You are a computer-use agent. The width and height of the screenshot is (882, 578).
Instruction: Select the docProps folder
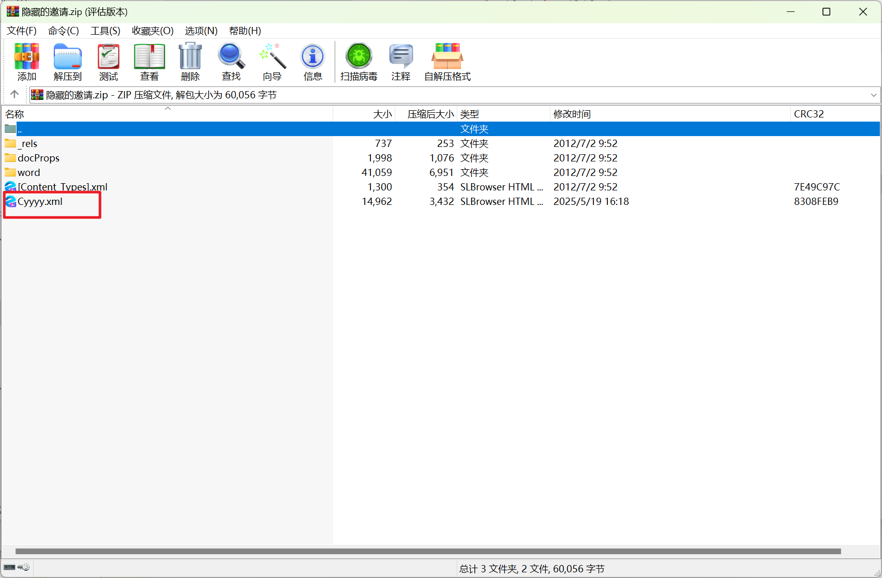click(x=38, y=158)
